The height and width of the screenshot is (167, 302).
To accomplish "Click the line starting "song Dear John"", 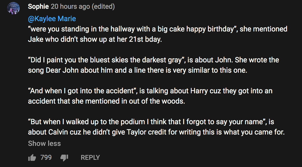I will coord(138,70).
